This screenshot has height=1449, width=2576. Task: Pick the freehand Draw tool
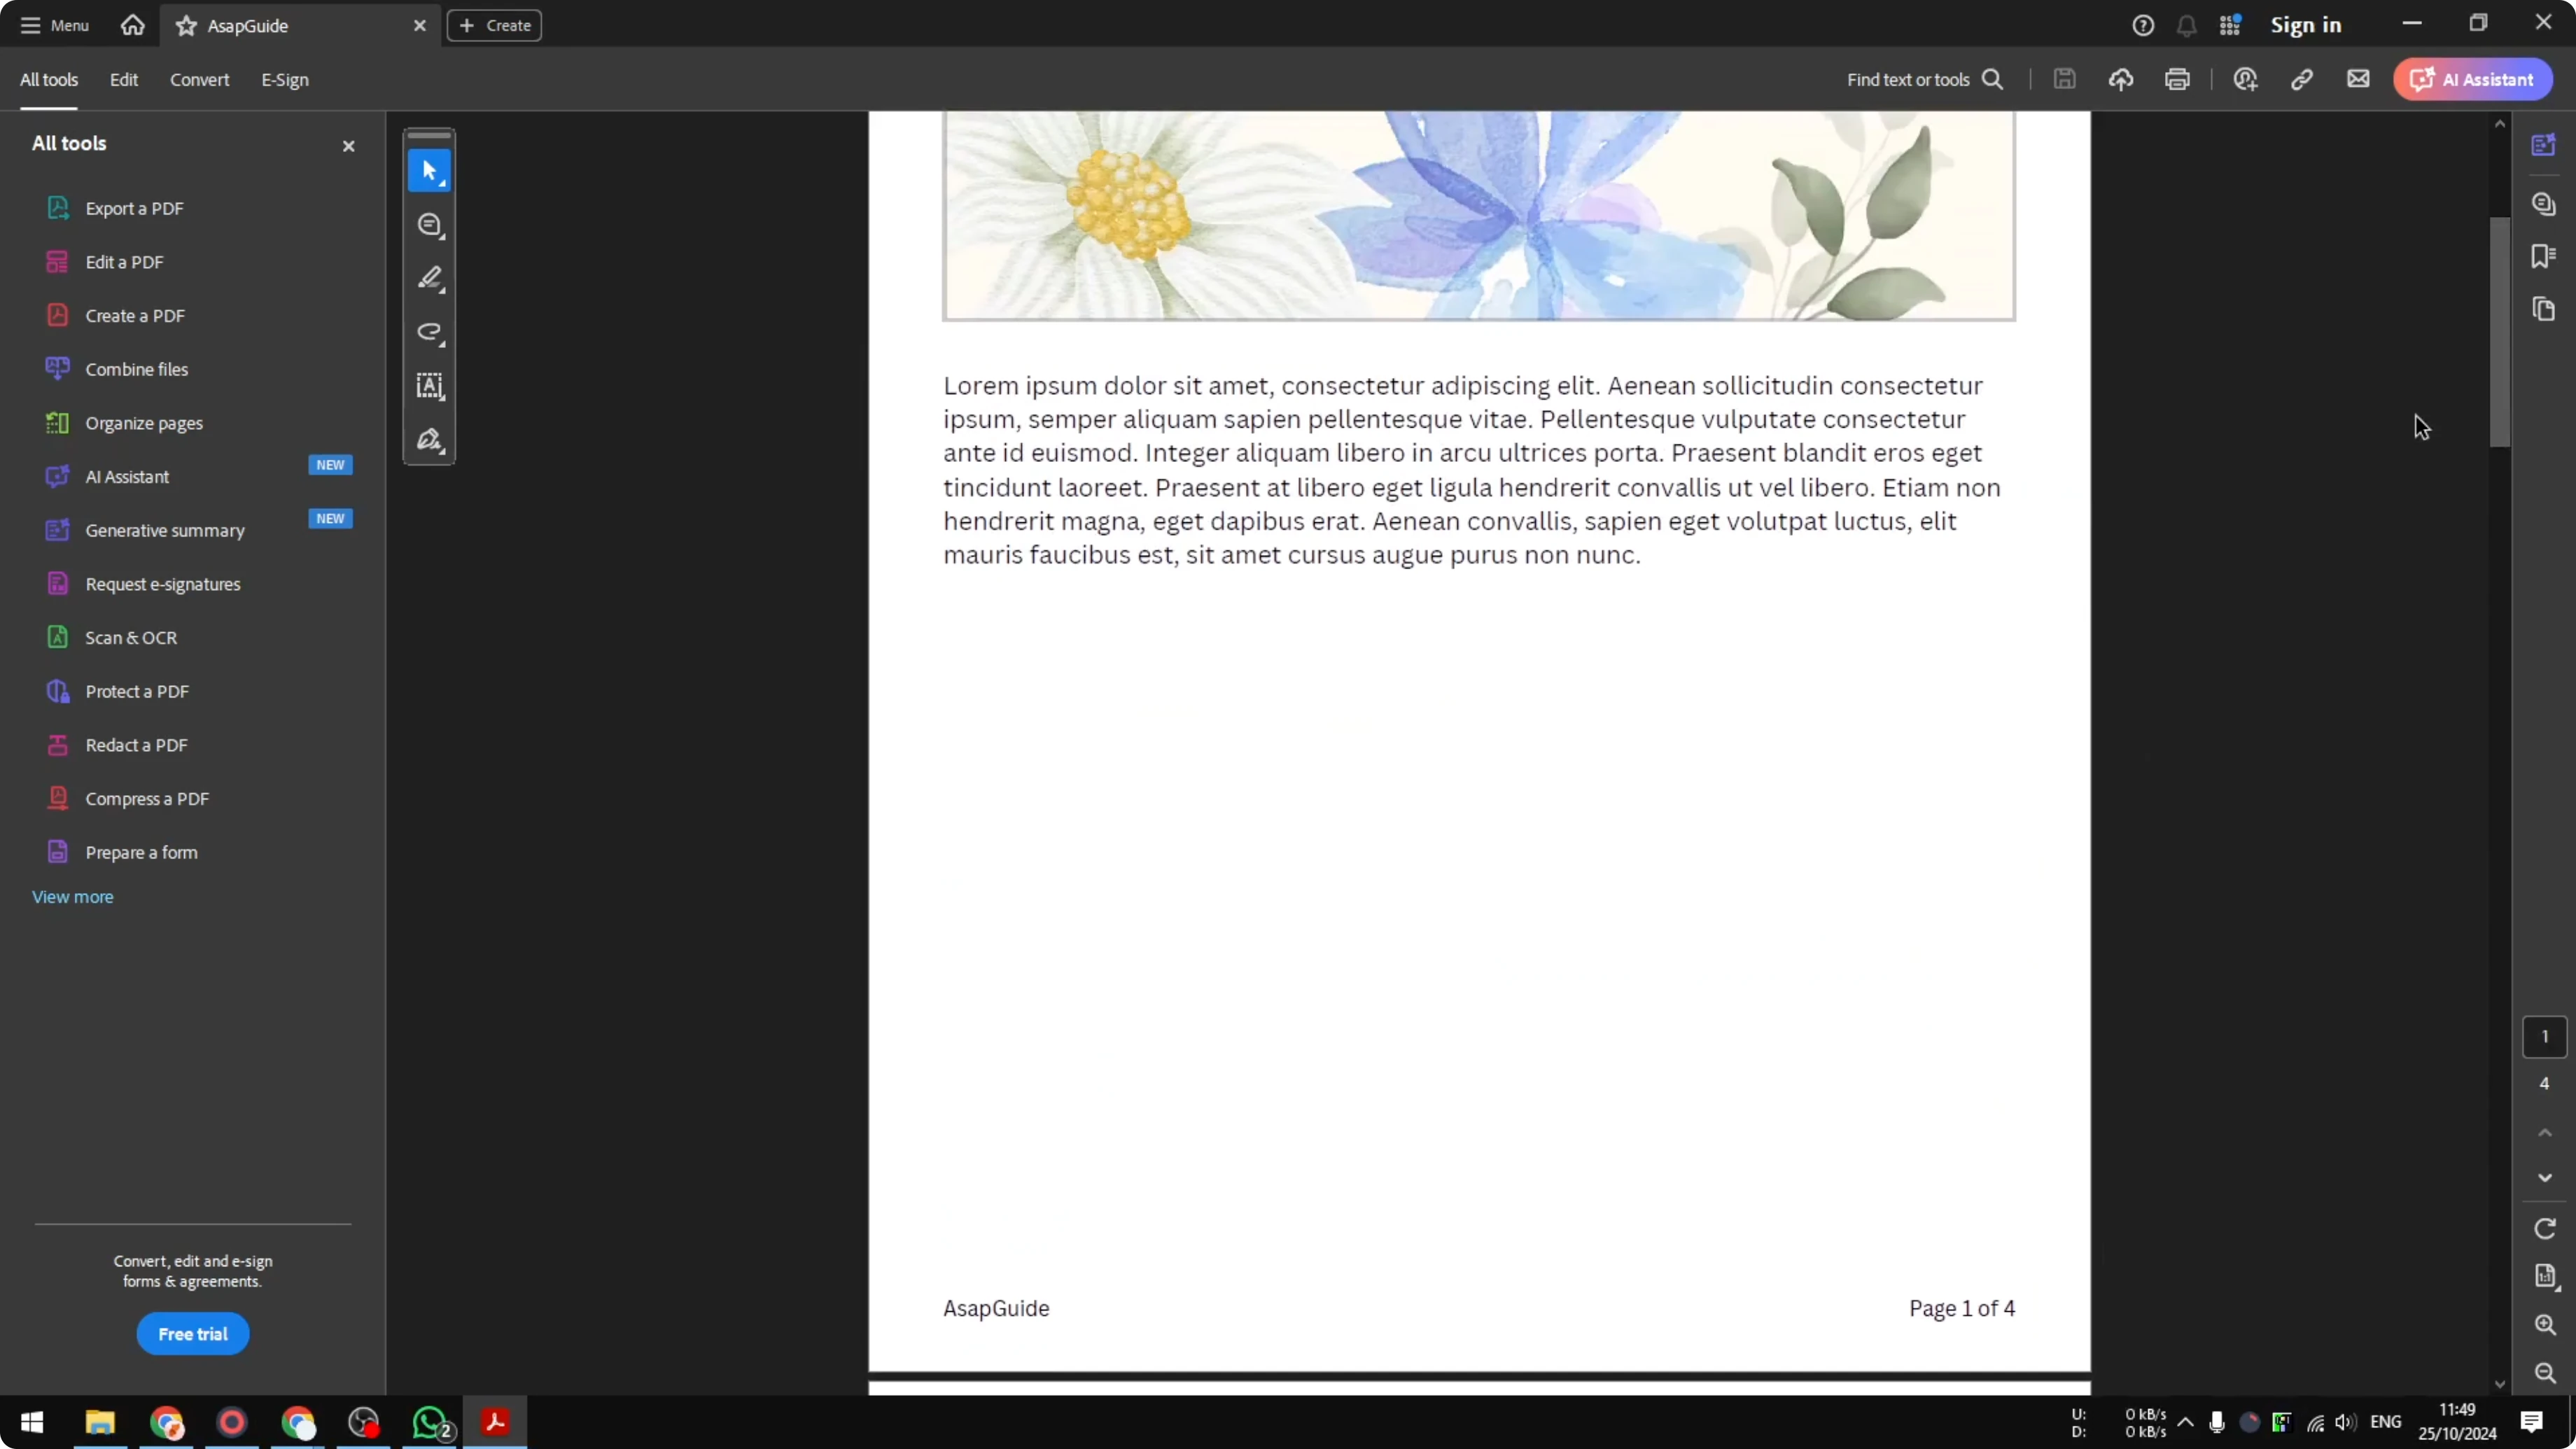(429, 333)
